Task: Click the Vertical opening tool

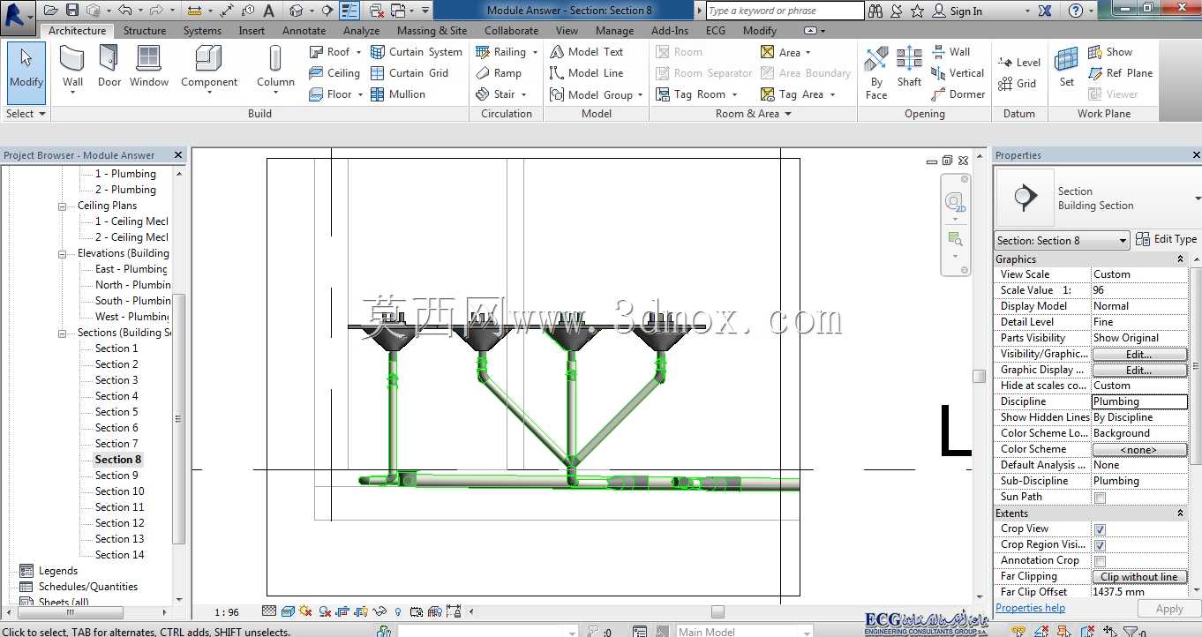Action: click(958, 73)
